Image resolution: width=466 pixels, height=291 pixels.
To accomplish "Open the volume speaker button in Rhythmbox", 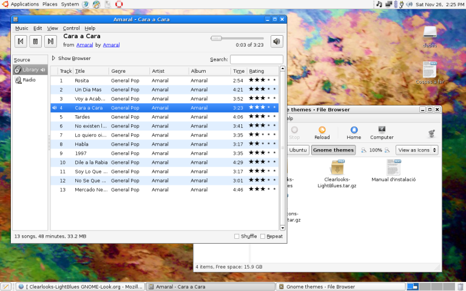I will click(x=277, y=41).
